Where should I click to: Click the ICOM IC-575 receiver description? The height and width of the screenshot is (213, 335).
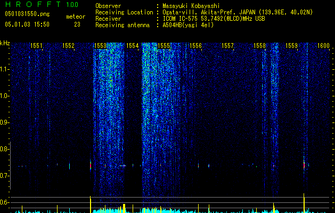click(214, 19)
